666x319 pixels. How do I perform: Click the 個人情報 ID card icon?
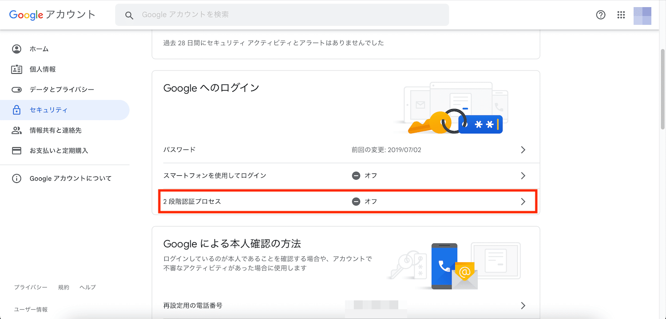pyautogui.click(x=16, y=69)
